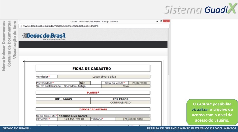
Task: Click the 'CPF/CNPJ' label
Action: [x=43, y=119]
